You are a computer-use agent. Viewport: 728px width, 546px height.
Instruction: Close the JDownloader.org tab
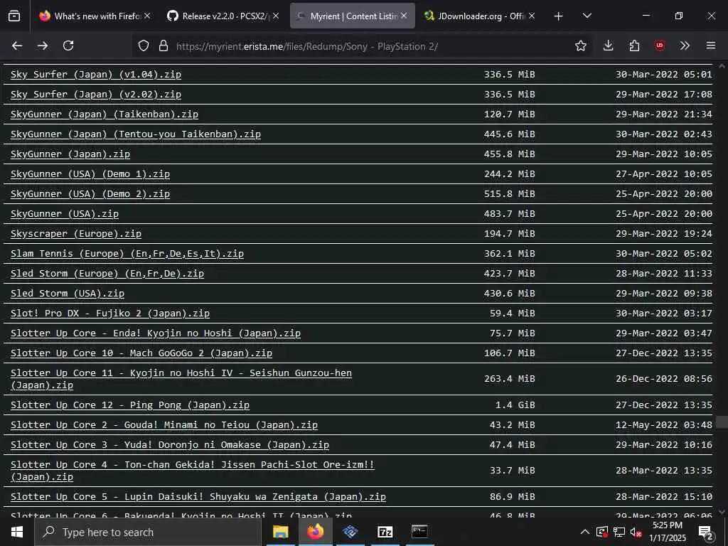[532, 16]
